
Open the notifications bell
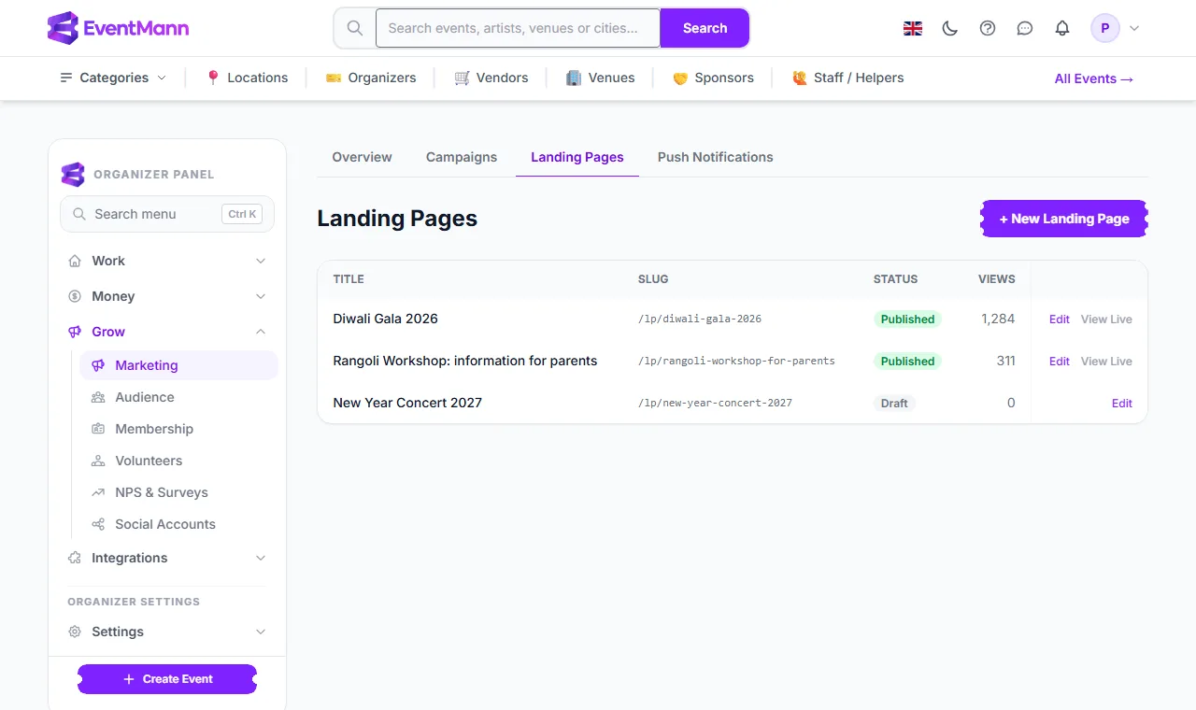coord(1062,28)
